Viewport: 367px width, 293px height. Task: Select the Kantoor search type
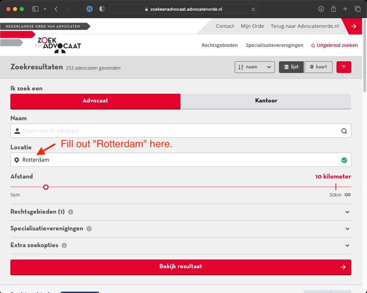[x=266, y=101]
